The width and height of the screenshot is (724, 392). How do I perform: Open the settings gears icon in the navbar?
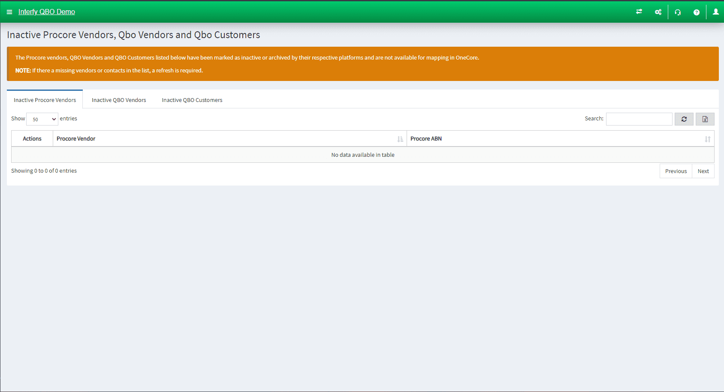(x=658, y=12)
